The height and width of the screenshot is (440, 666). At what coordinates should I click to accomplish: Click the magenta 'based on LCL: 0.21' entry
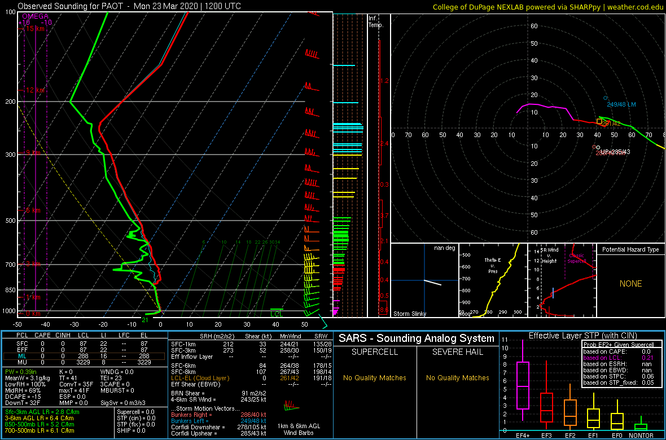coord(619,358)
